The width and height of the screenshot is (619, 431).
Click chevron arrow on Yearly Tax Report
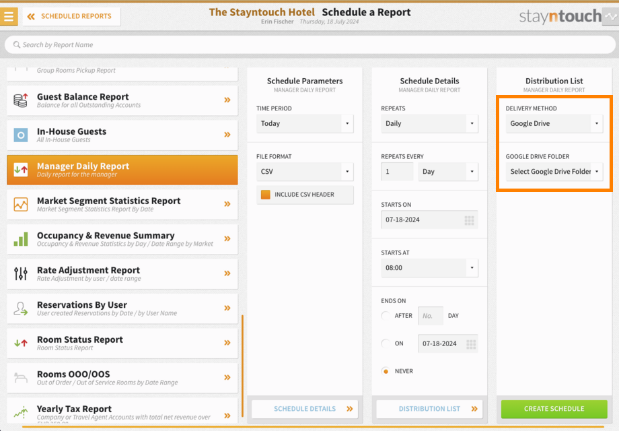[227, 416]
